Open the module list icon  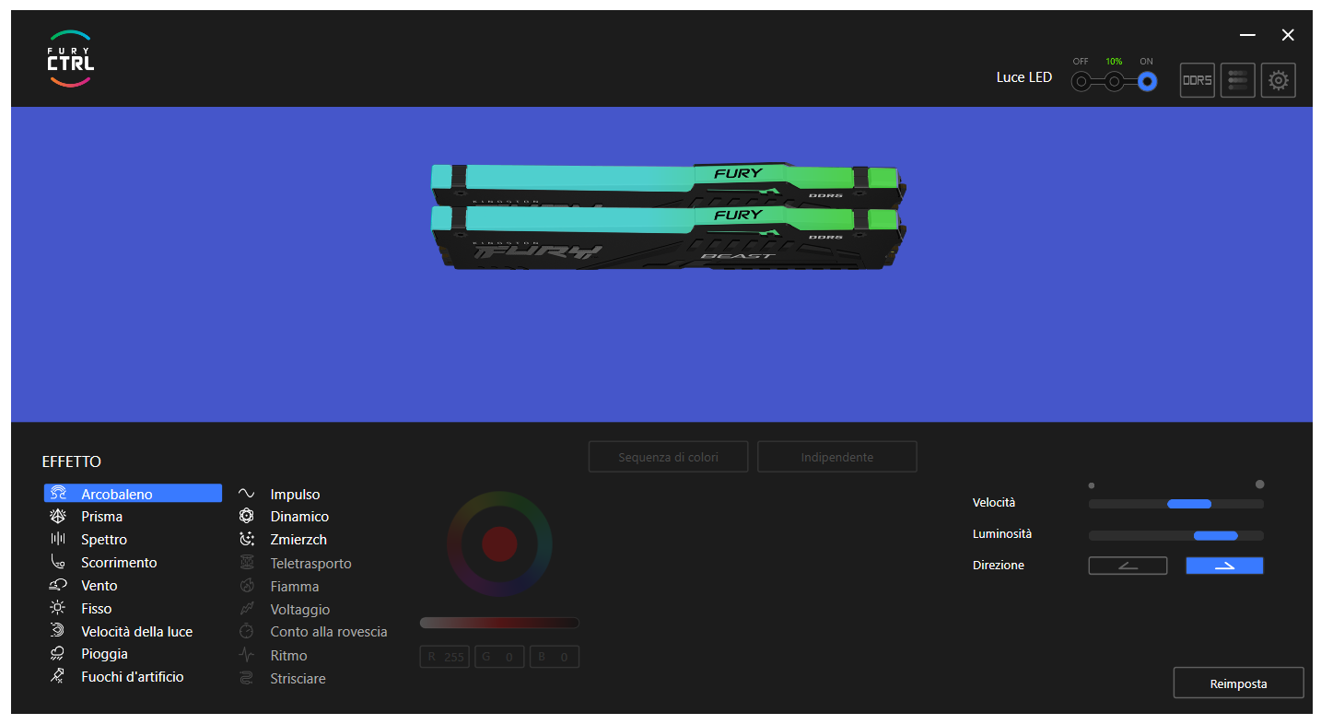(1238, 80)
